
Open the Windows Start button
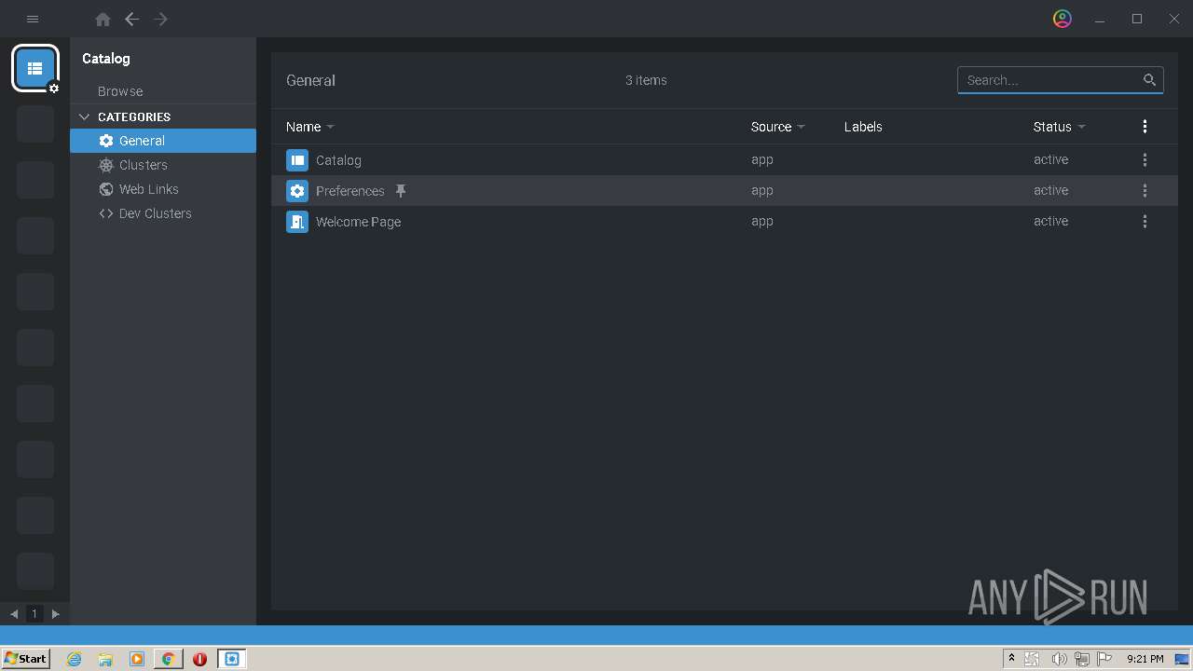(26, 658)
